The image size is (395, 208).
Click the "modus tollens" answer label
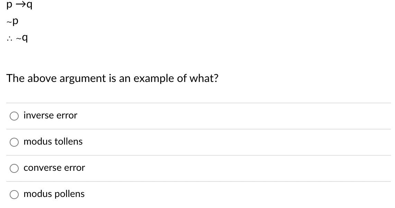click(x=53, y=141)
